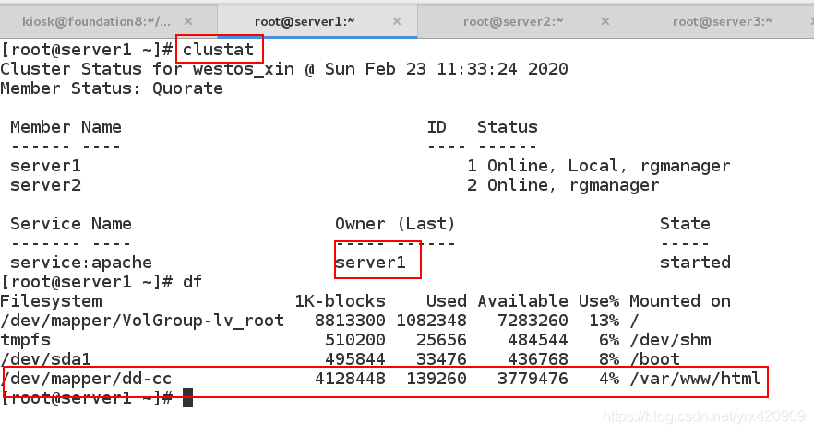This screenshot has height=433, width=814.
Task: Close the root@server1 tab
Action: pos(397,21)
